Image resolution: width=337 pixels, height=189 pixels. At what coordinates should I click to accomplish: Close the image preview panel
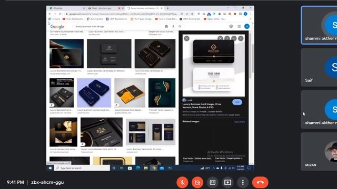pyautogui.click(x=186, y=38)
